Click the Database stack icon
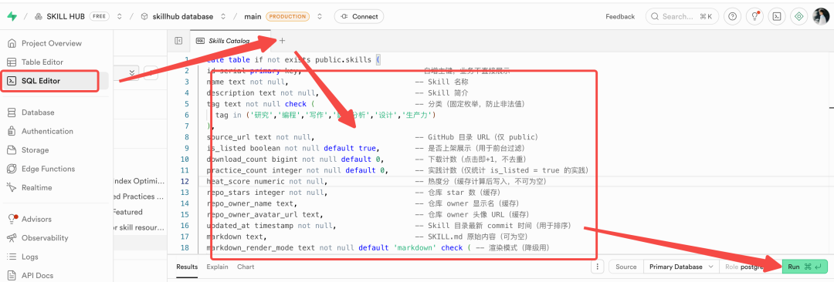Viewport: 834px width, 282px height. point(12,112)
